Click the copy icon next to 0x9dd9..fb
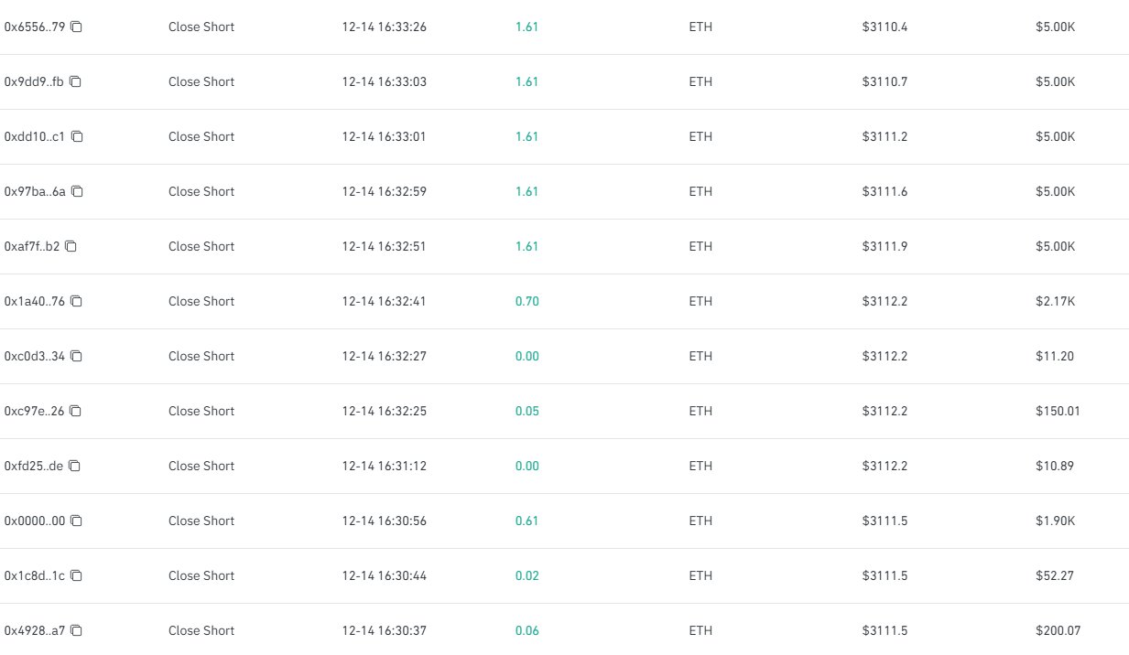Viewport: 1129px width, 655px height. tap(76, 82)
